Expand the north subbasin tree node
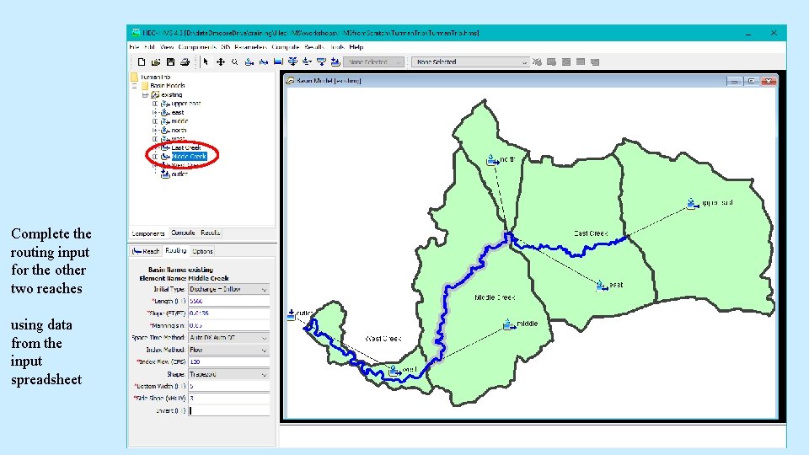This screenshot has height=455, width=809. [x=155, y=130]
